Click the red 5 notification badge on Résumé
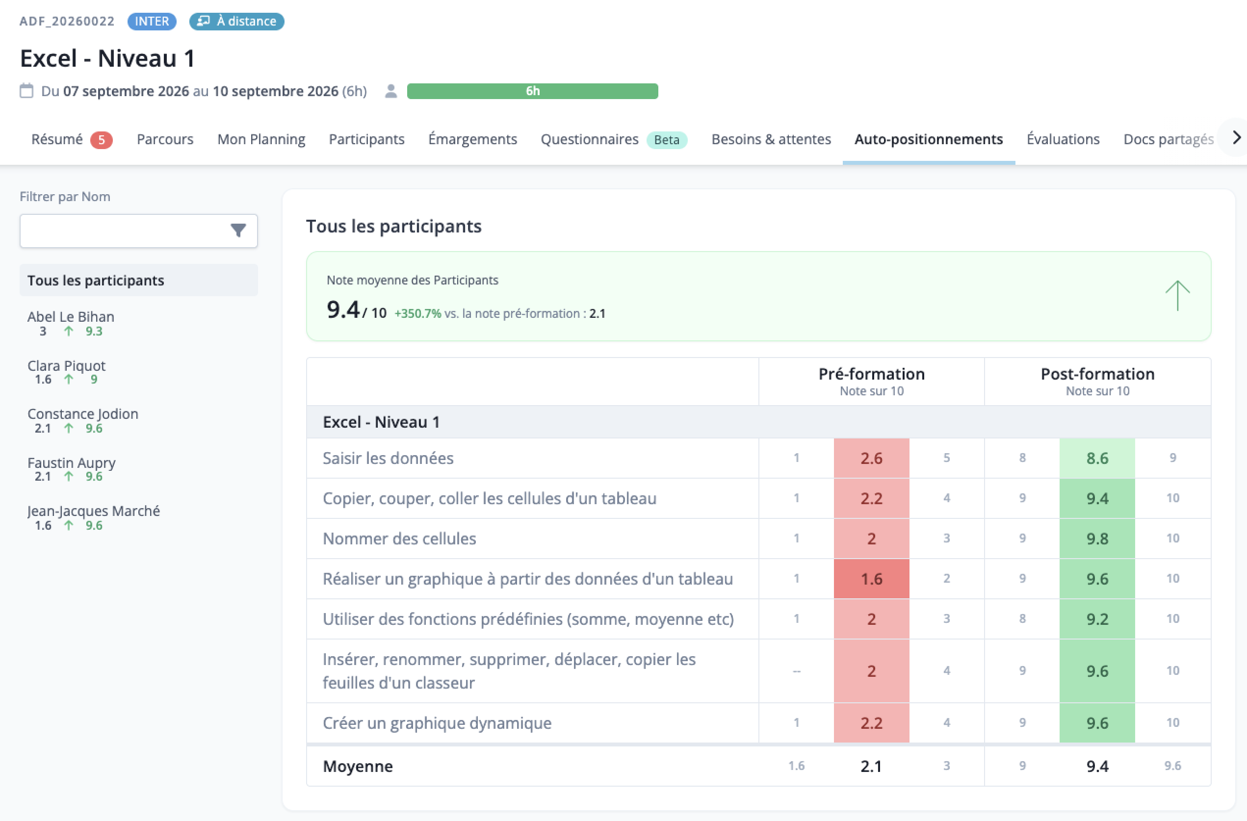1247x821 pixels. (x=101, y=140)
